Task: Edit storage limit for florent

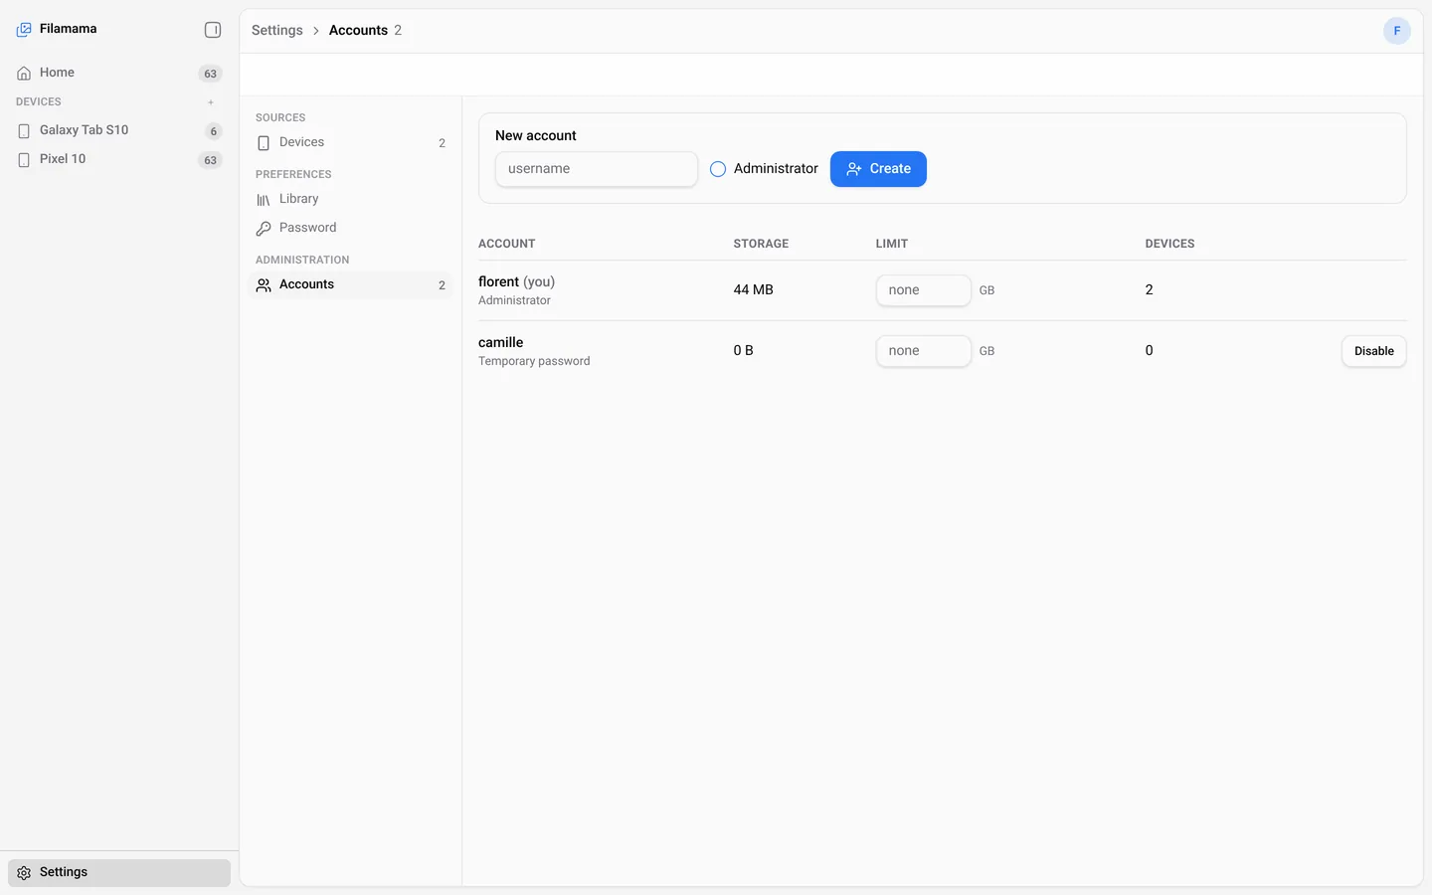Action: 923,290
